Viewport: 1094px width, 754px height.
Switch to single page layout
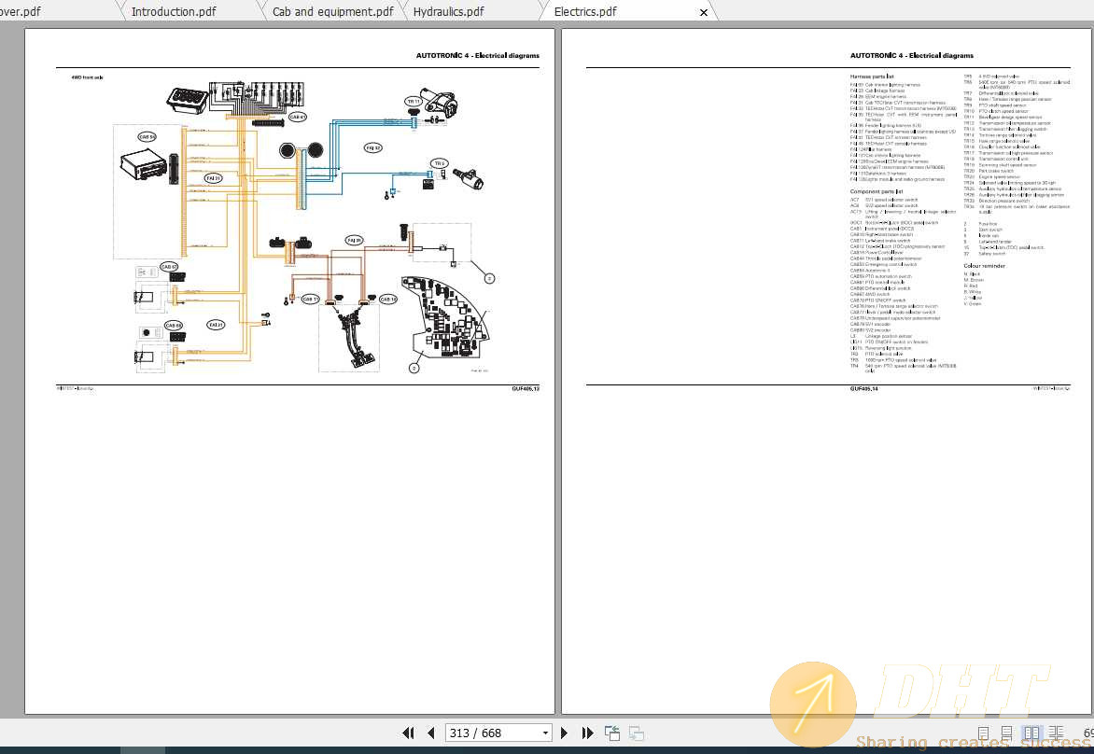pos(983,733)
